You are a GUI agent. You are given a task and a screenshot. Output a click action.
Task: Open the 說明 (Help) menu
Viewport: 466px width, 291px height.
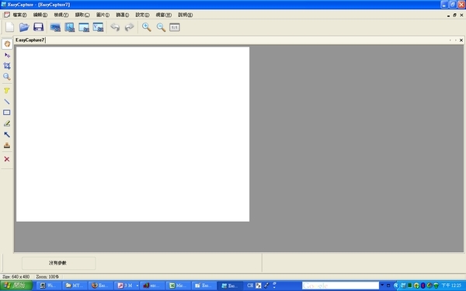point(185,15)
